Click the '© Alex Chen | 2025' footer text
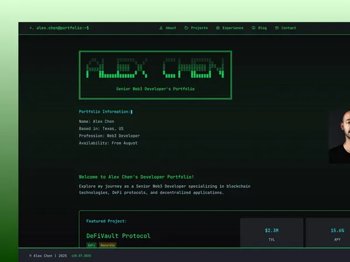Screen dimensions: 350x262 point(48,256)
